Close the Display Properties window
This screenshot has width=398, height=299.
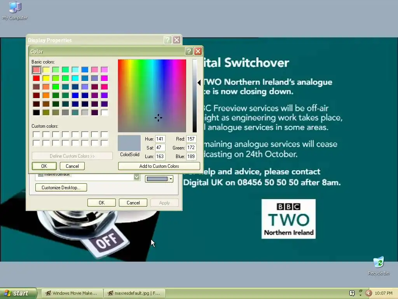coord(177,40)
